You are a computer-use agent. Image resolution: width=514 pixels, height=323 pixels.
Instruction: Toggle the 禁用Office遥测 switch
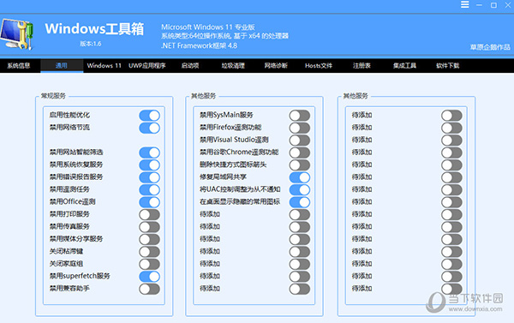coord(149,202)
